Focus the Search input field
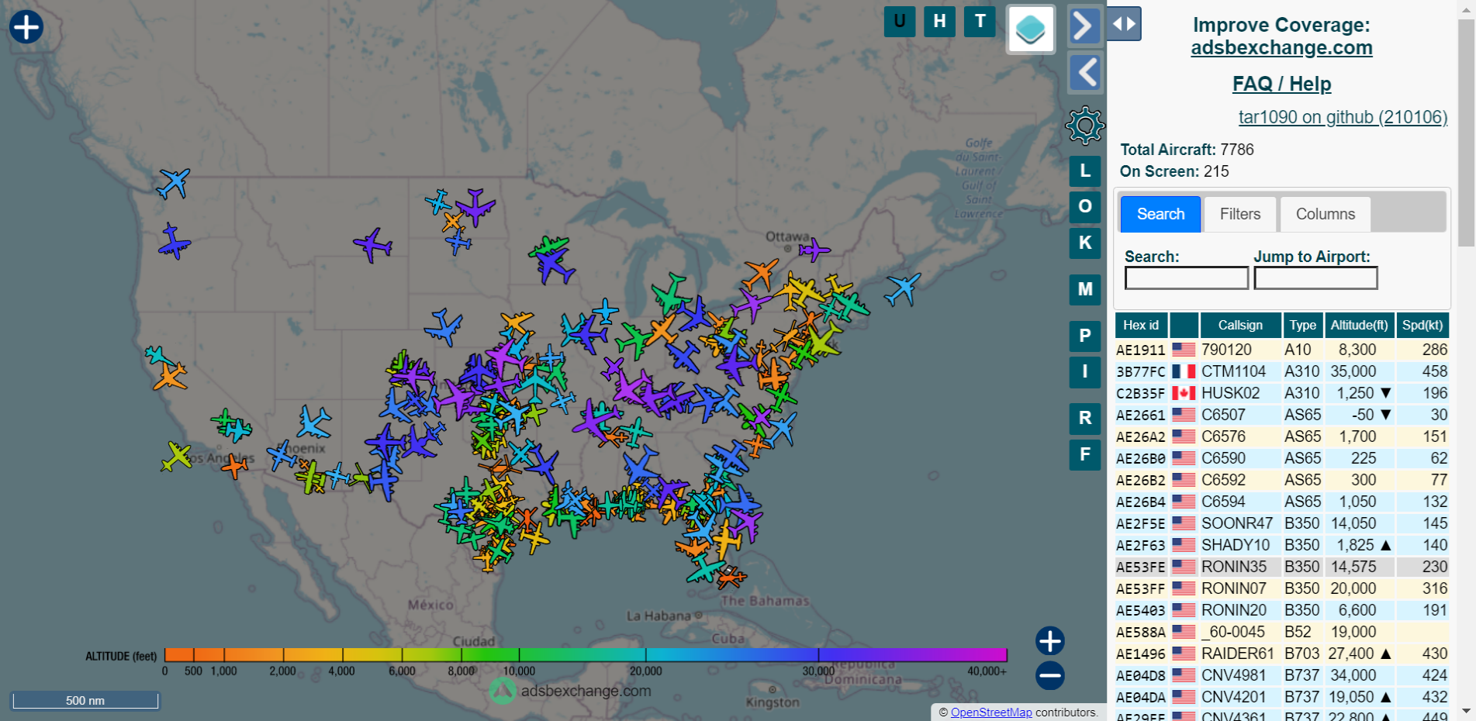The height and width of the screenshot is (721, 1476). coord(1187,278)
